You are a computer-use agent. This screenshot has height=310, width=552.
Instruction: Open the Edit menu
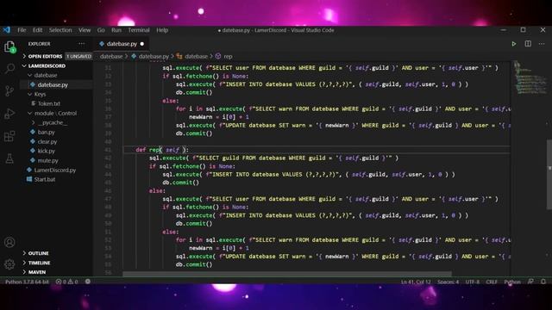(37, 30)
